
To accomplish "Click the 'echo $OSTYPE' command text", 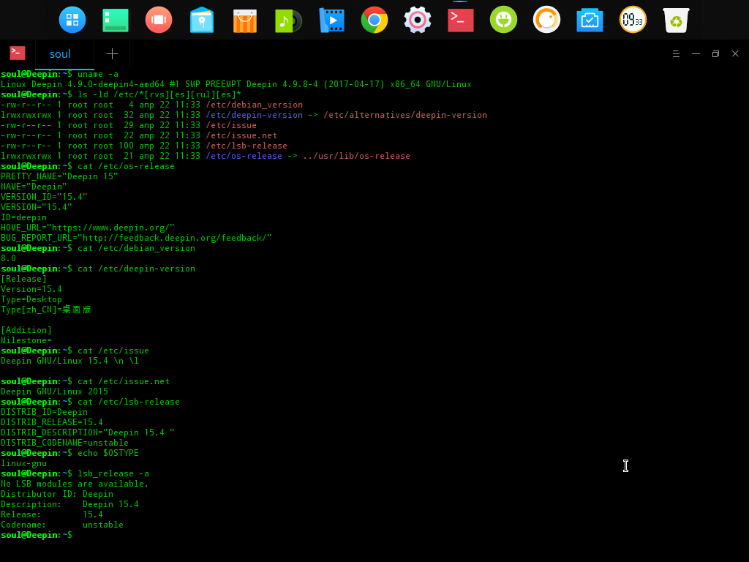I will (x=108, y=453).
